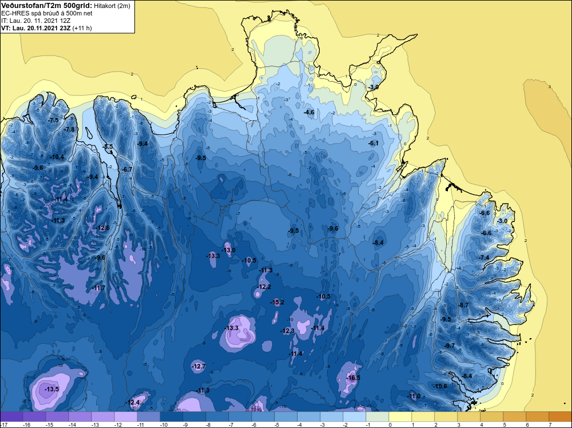
Task: Click the -7.4 temperature value on map
Action: coord(484,257)
